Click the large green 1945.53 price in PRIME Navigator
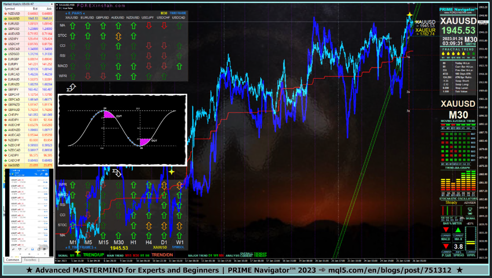 pos(458,31)
